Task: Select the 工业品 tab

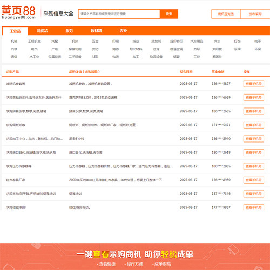Action: tap(15, 31)
